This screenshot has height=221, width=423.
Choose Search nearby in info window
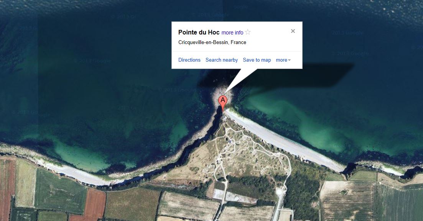[222, 60]
